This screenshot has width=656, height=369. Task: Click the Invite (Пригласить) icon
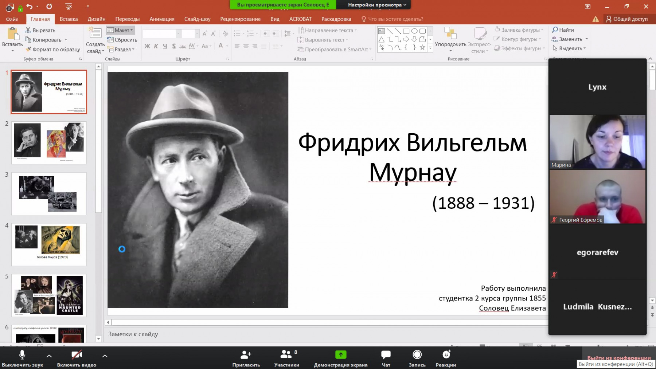point(246,354)
